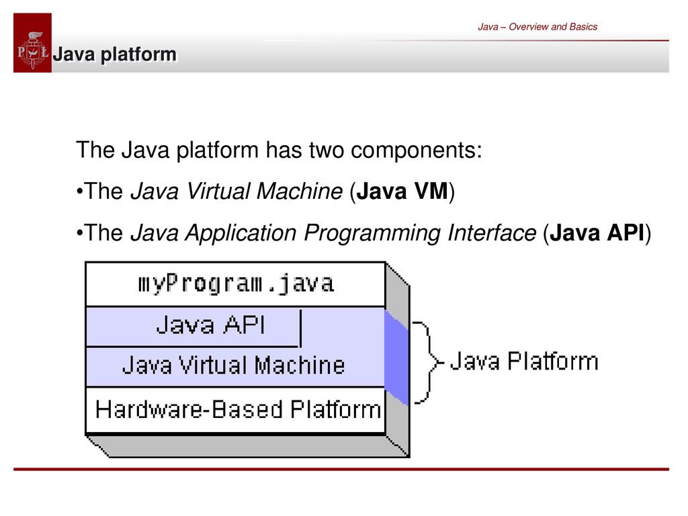
Task: Click the 'Java platform' slide title
Action: tap(114, 54)
